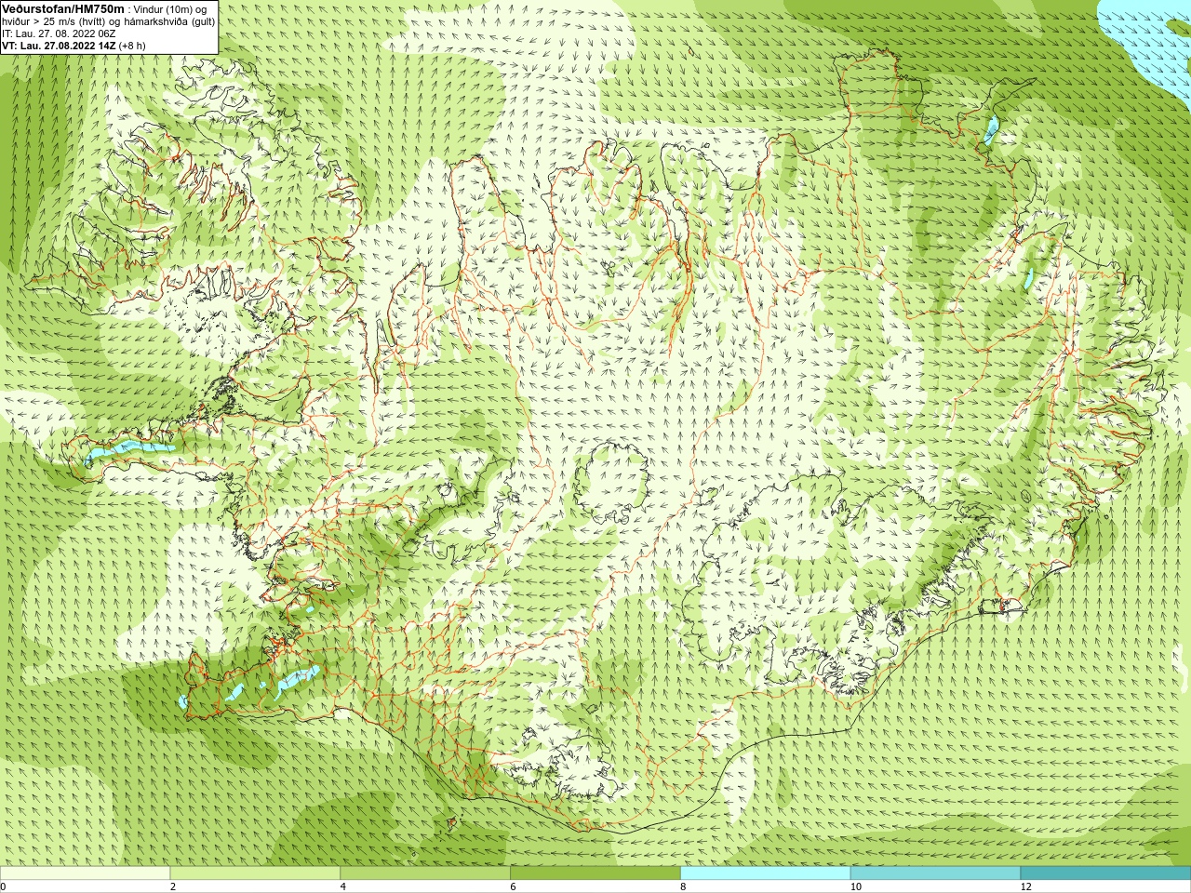Screen dimensions: 1191x893
Task: Click the legend label "2"
Action: tap(173, 886)
